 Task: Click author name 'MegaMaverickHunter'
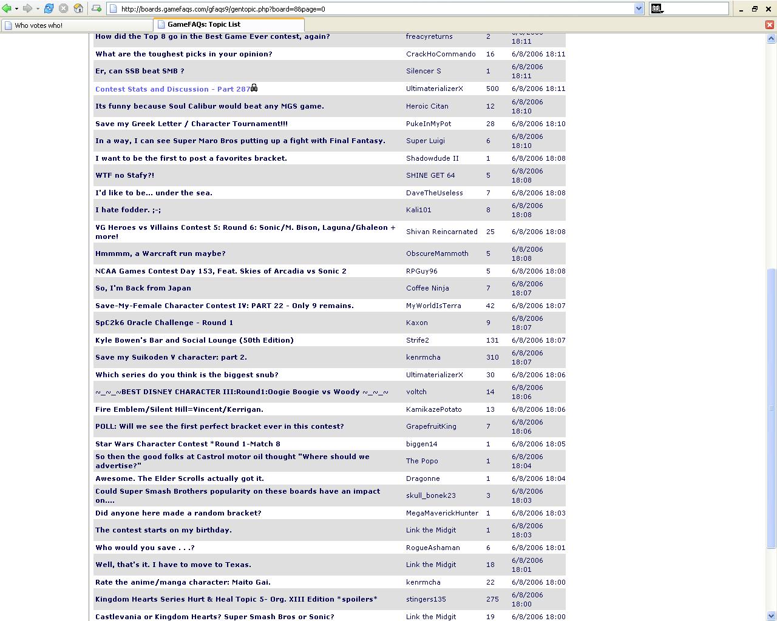click(442, 513)
